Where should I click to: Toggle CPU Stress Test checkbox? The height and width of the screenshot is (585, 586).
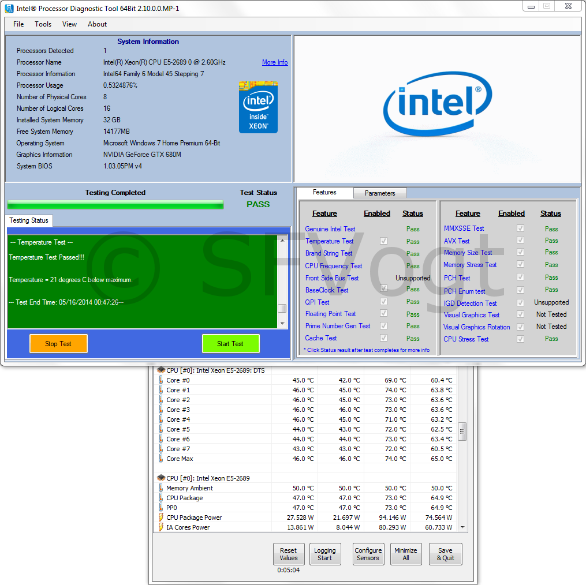[x=520, y=339]
